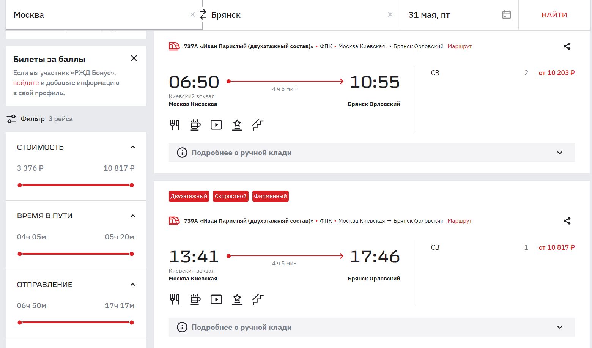The width and height of the screenshot is (592, 348).
Task: Swap departure and destination cities
Action: (203, 15)
